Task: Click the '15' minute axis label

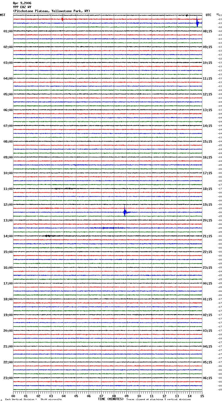Action: (202, 396)
